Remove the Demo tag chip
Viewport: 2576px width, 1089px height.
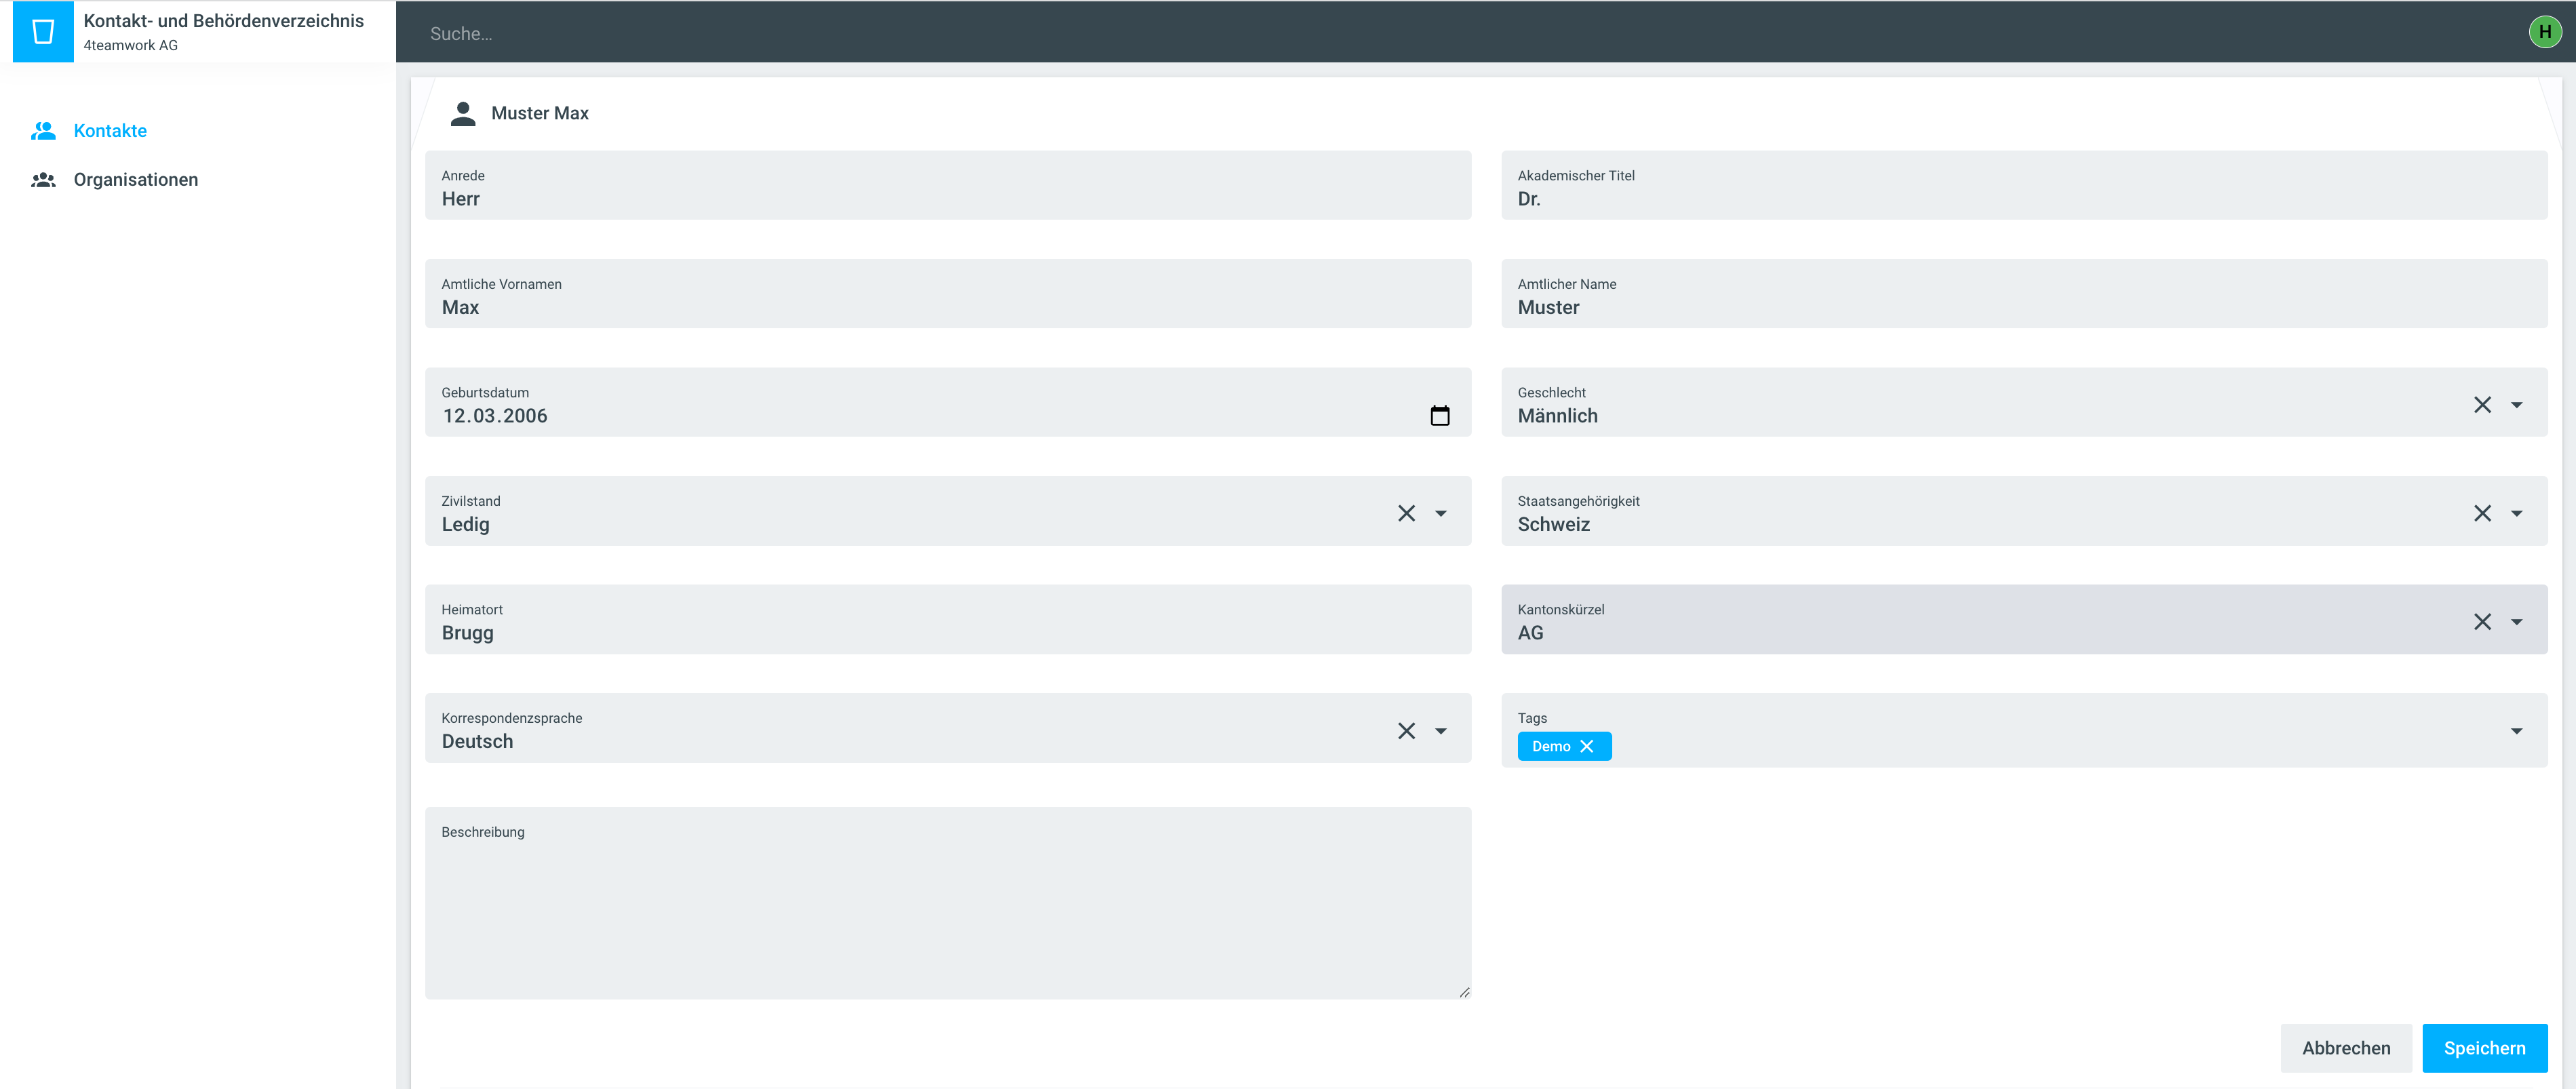(x=1587, y=747)
